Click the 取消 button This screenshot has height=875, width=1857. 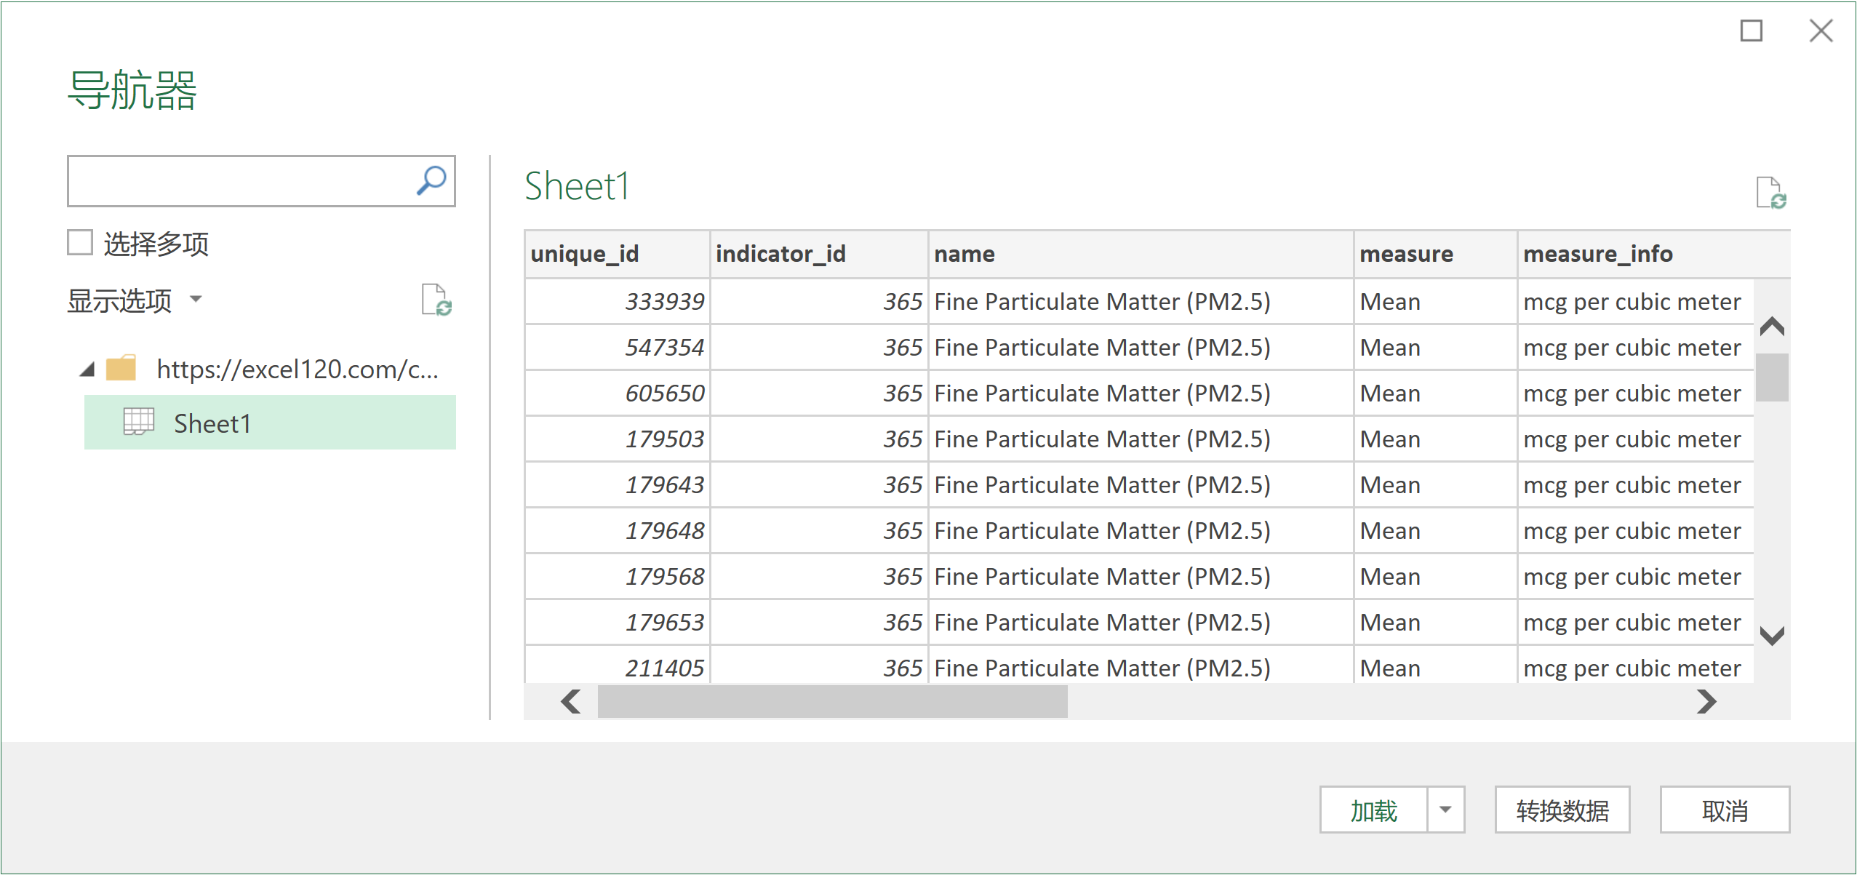coord(1724,810)
